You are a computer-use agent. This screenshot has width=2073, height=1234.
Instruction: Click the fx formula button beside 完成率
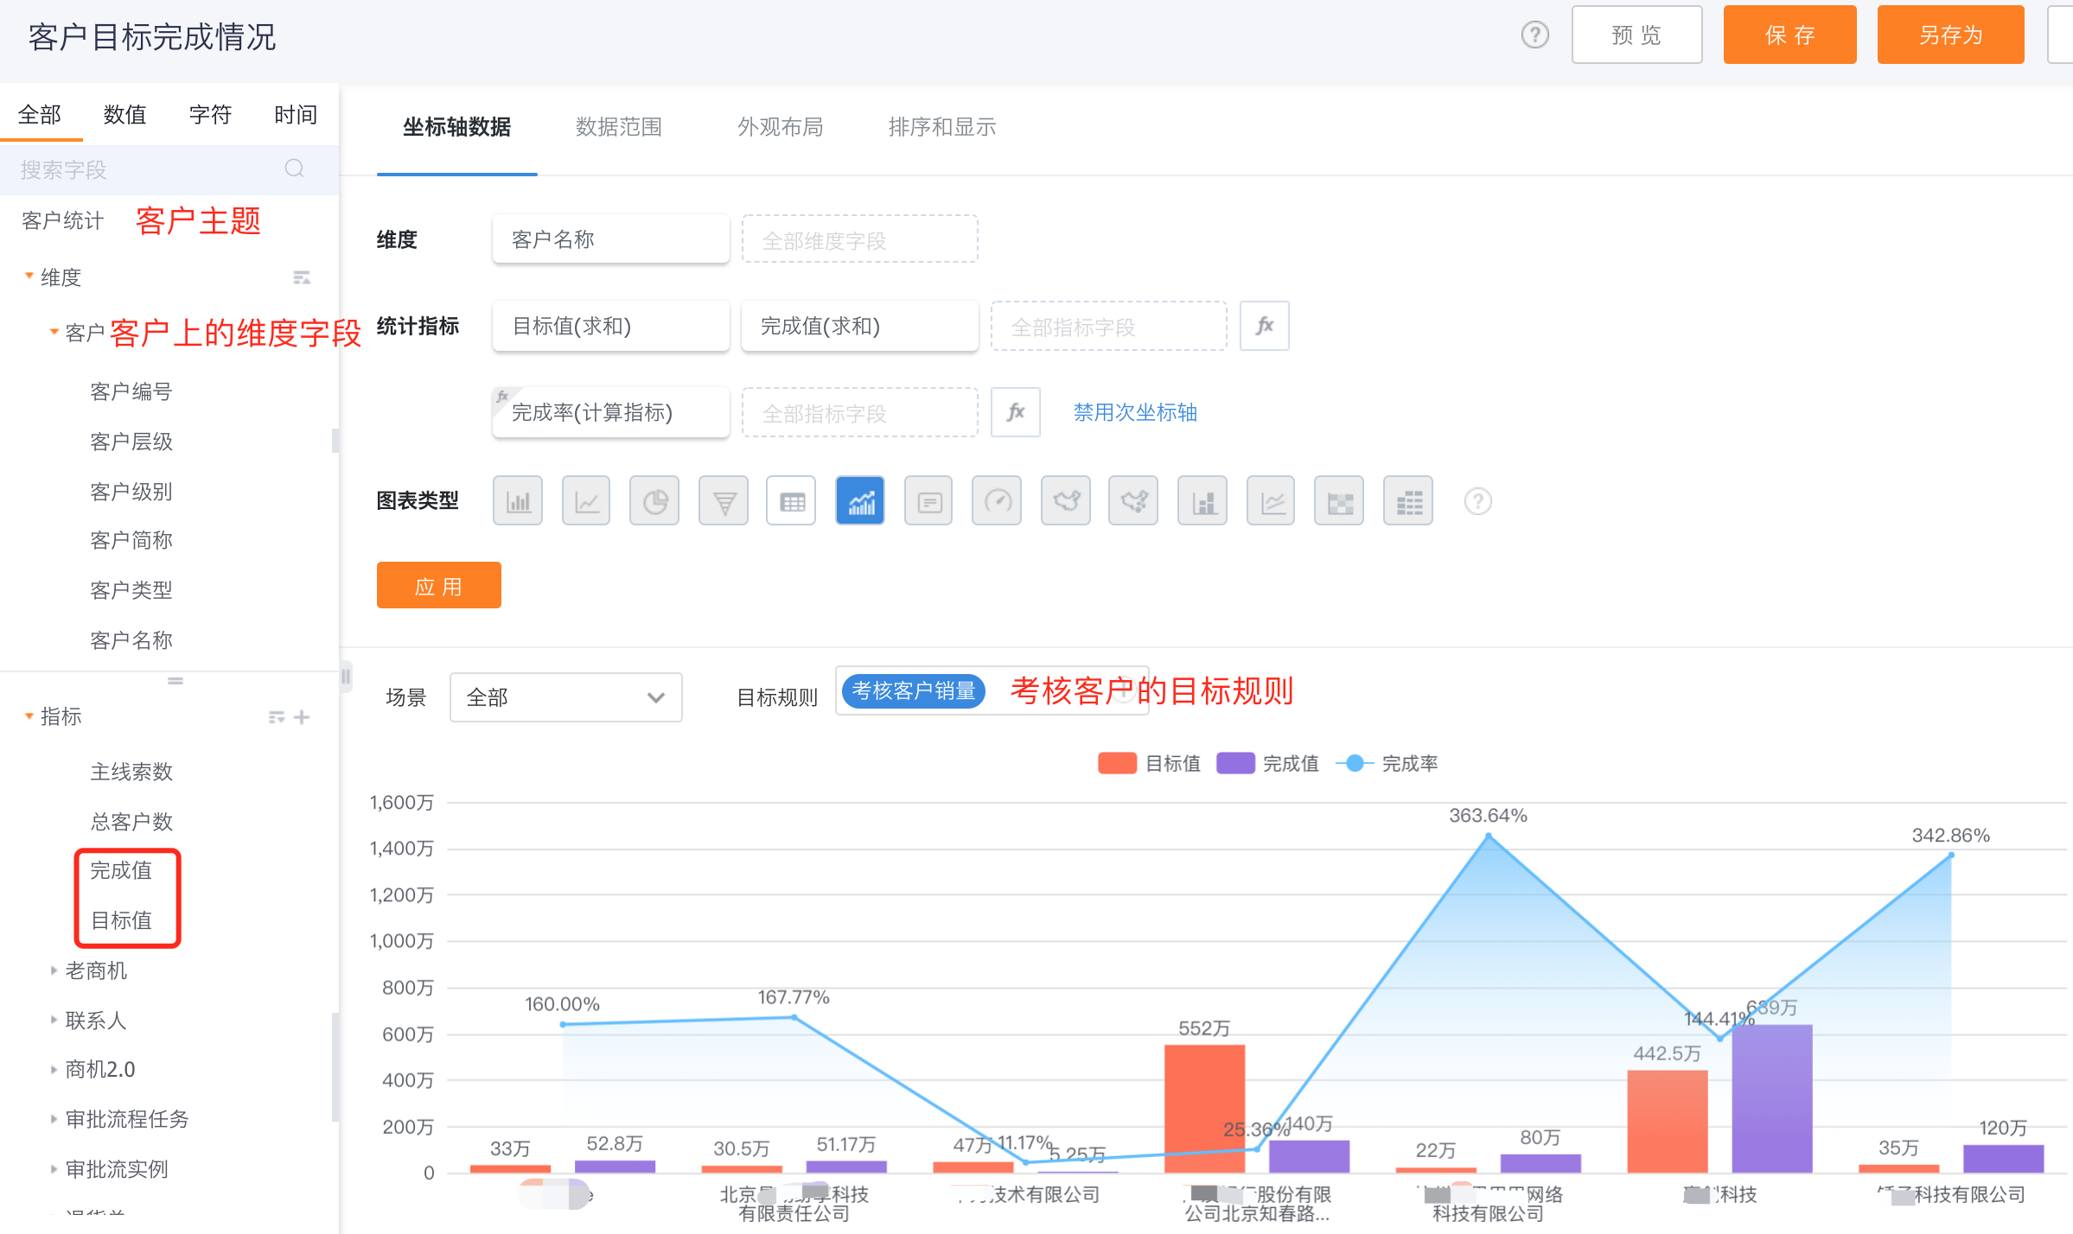pos(1016,412)
